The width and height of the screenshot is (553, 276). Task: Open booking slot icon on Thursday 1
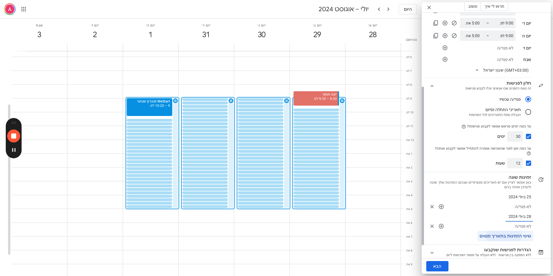coord(175,101)
